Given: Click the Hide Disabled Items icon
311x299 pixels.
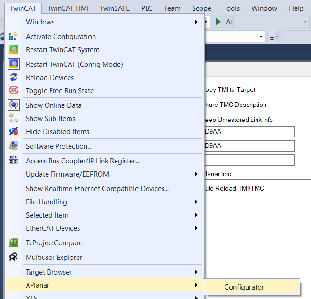Looking at the screenshot, I should point(14,131).
